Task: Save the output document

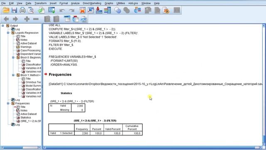Action: coord(14,10)
